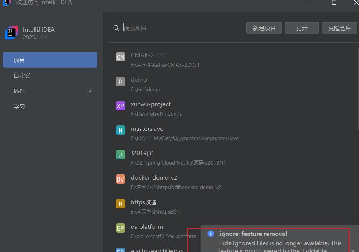Image resolution: width=359 pixels, height=252 pixels.
Task: Click the .ignore: feature removal title
Action: click(x=253, y=234)
